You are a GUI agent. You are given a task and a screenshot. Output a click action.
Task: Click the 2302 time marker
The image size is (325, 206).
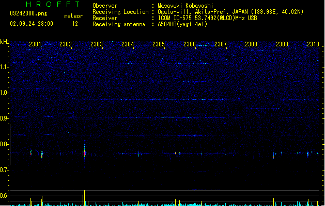pos(66,44)
